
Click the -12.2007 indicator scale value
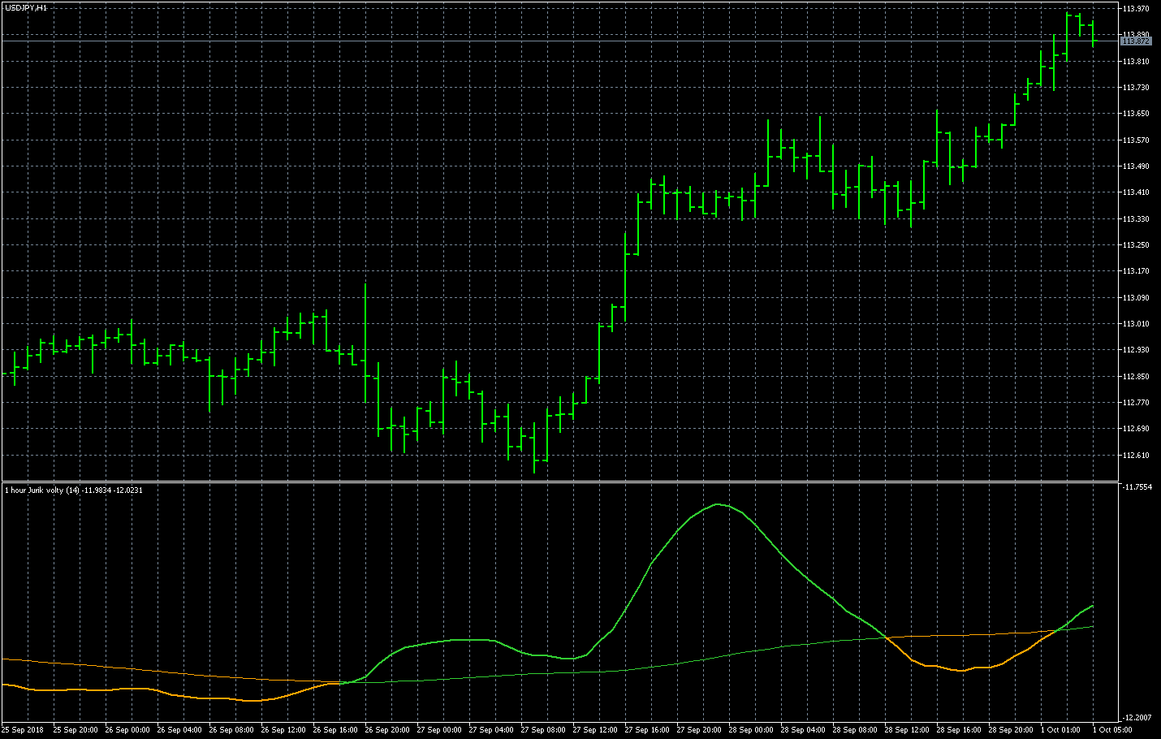[1137, 718]
